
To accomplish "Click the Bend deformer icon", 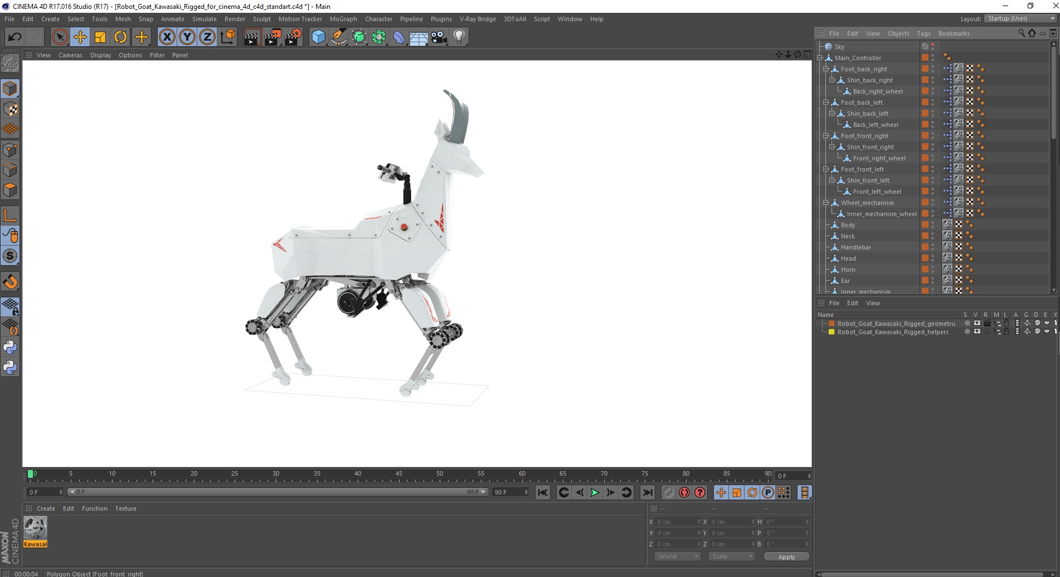I will 399,37.
